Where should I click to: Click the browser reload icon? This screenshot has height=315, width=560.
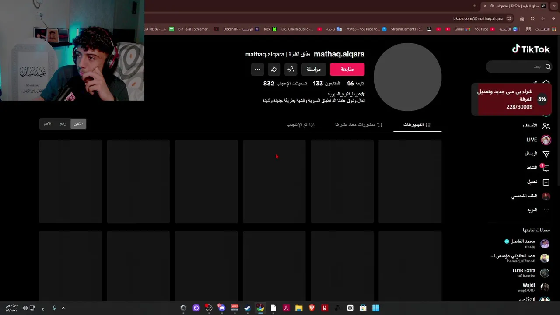coord(532,18)
